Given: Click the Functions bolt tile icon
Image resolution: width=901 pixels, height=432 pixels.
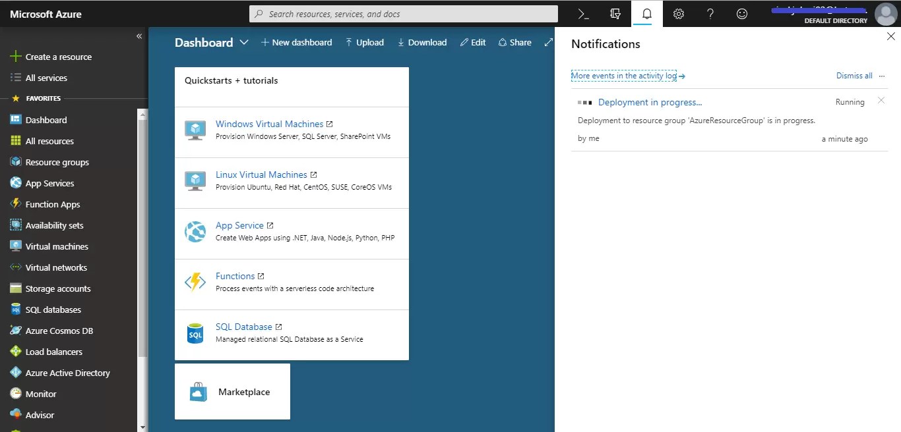Looking at the screenshot, I should pyautogui.click(x=195, y=283).
